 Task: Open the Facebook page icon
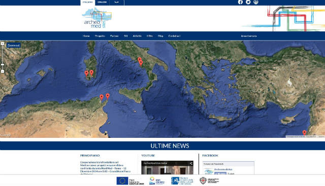[x=240, y=2]
